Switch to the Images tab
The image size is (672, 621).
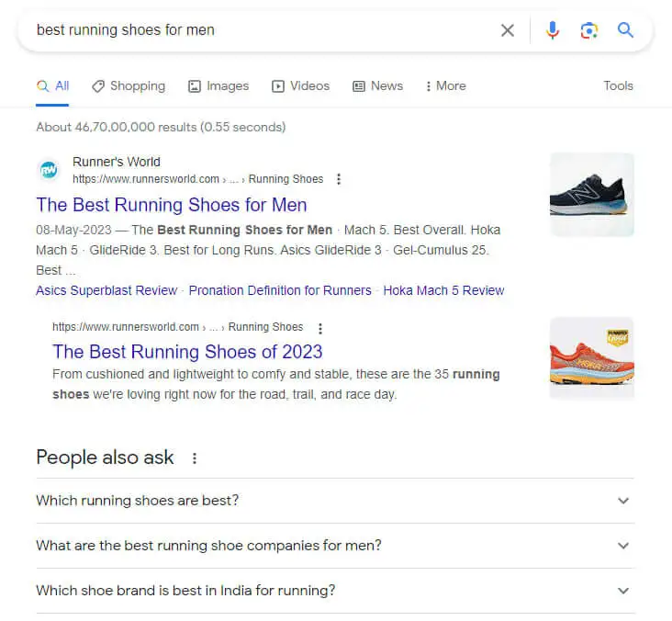(218, 85)
